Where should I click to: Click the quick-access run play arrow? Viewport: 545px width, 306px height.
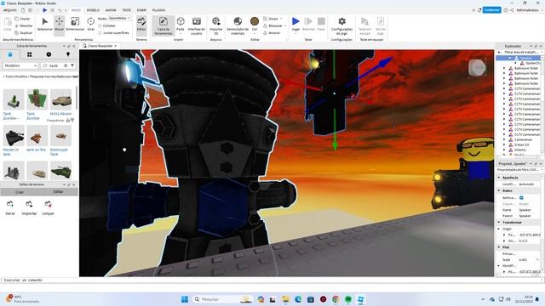tap(44, 10)
